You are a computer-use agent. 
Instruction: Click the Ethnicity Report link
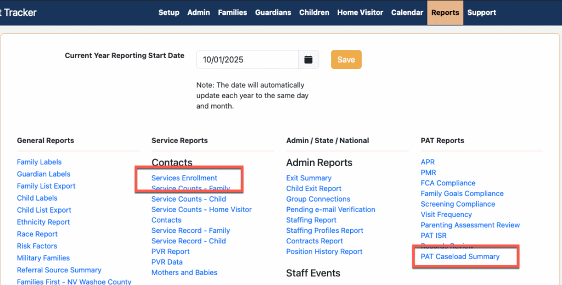point(43,222)
